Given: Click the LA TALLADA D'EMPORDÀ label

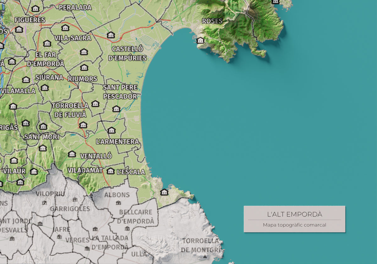Looking at the screenshot, I should (x=110, y=243).
